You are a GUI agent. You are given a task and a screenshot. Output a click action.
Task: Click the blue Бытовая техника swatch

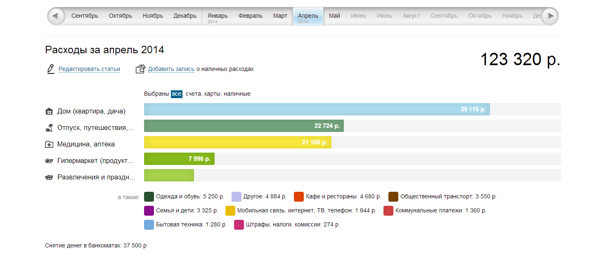[149, 225]
